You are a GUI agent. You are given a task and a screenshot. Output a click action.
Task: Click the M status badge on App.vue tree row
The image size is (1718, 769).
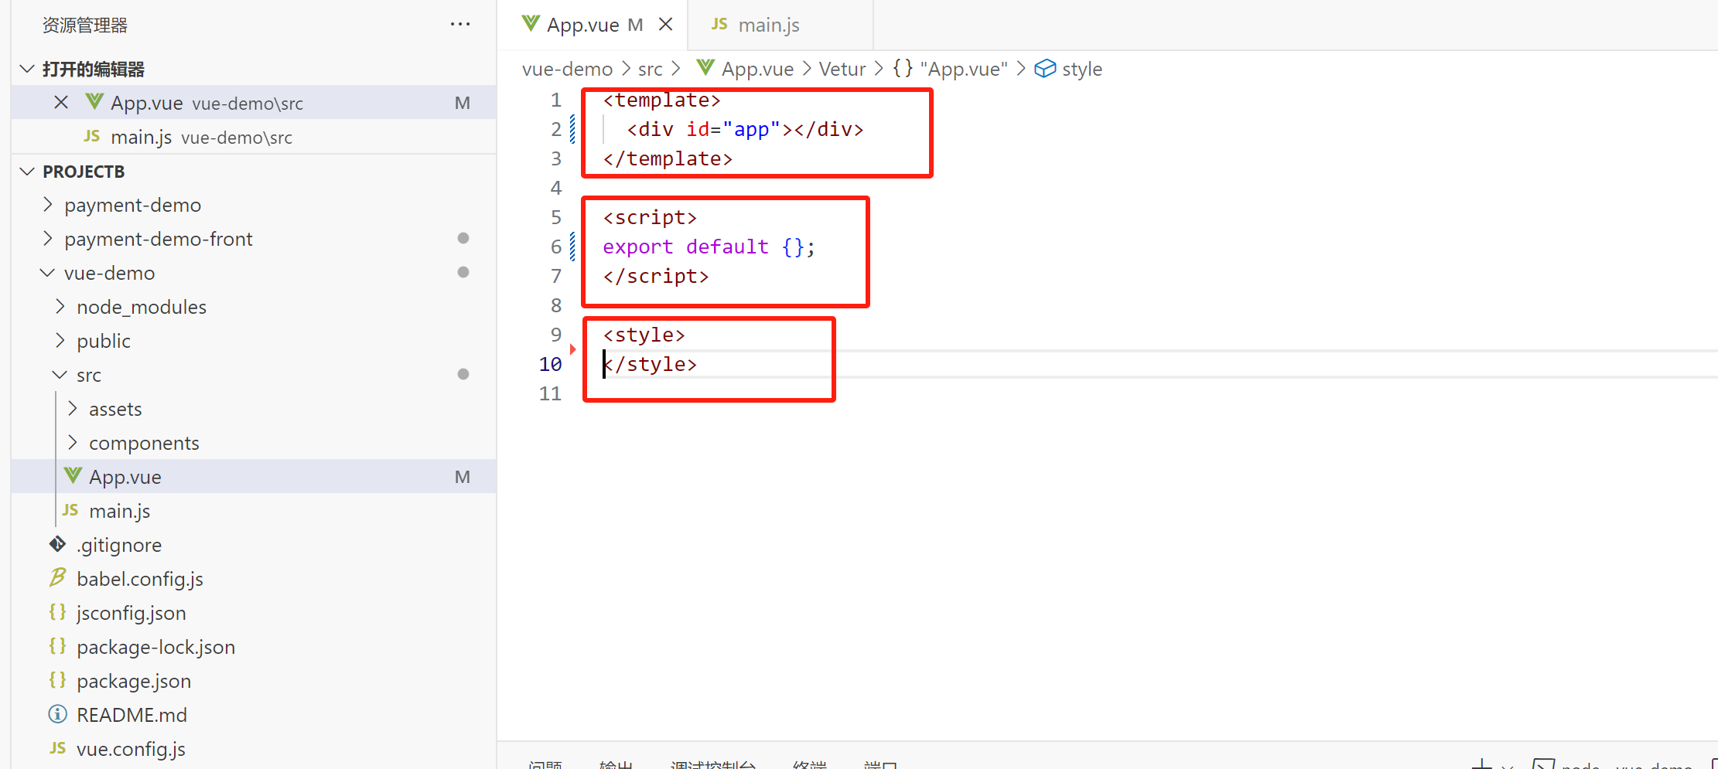tap(463, 477)
